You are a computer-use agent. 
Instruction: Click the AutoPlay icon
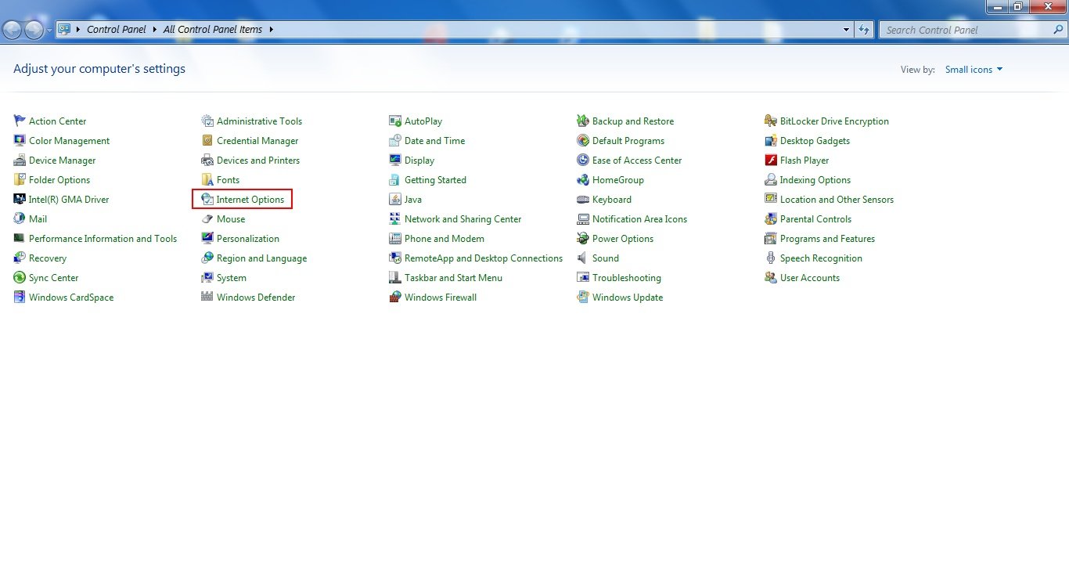[x=395, y=121]
